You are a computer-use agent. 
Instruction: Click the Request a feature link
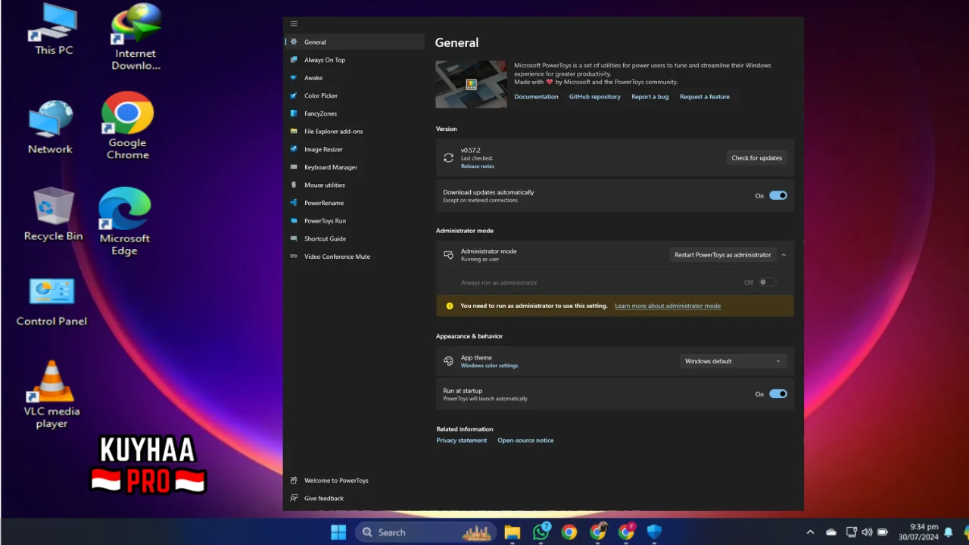click(705, 97)
